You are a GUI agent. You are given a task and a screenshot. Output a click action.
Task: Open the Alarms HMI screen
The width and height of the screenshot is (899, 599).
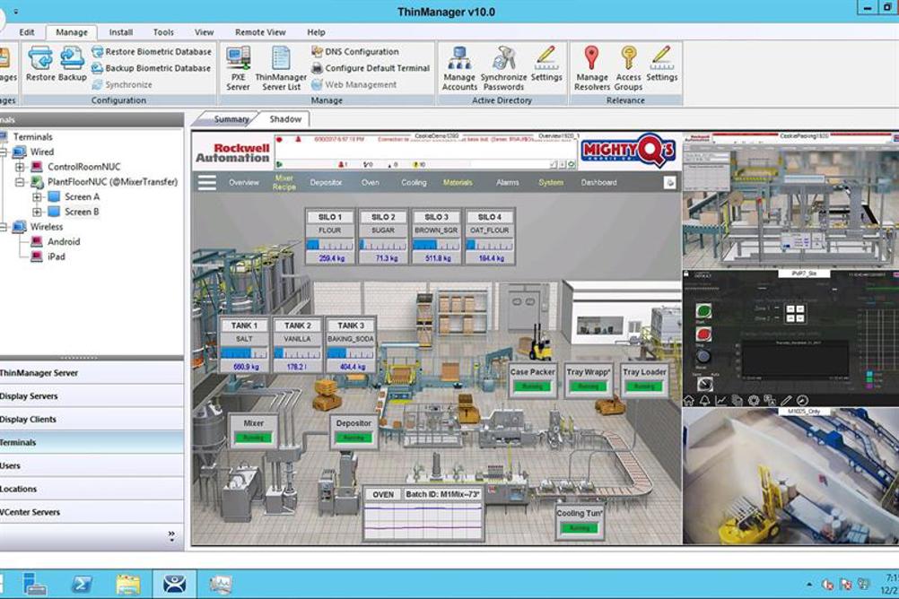(x=508, y=182)
